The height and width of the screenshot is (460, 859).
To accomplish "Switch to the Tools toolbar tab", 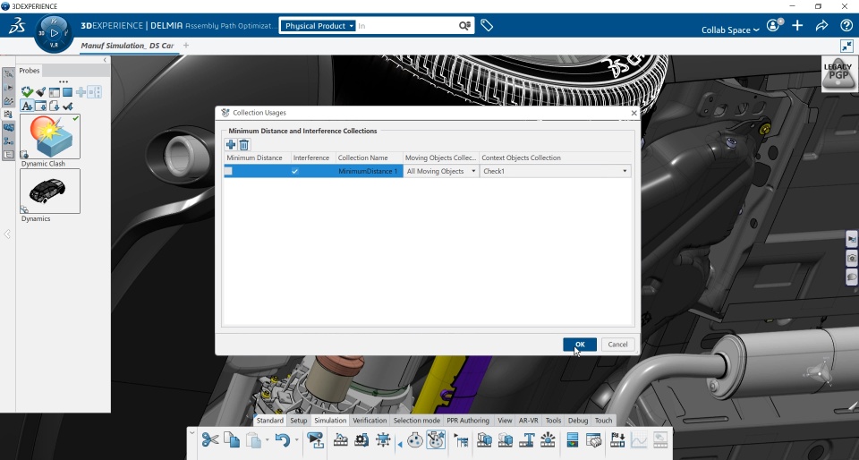I will pos(553,421).
